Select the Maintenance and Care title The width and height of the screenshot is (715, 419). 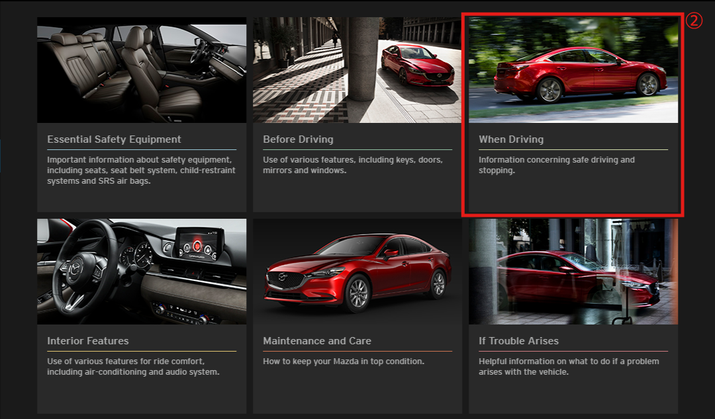click(x=317, y=341)
